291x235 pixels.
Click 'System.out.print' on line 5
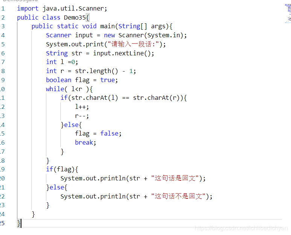coord(75,44)
